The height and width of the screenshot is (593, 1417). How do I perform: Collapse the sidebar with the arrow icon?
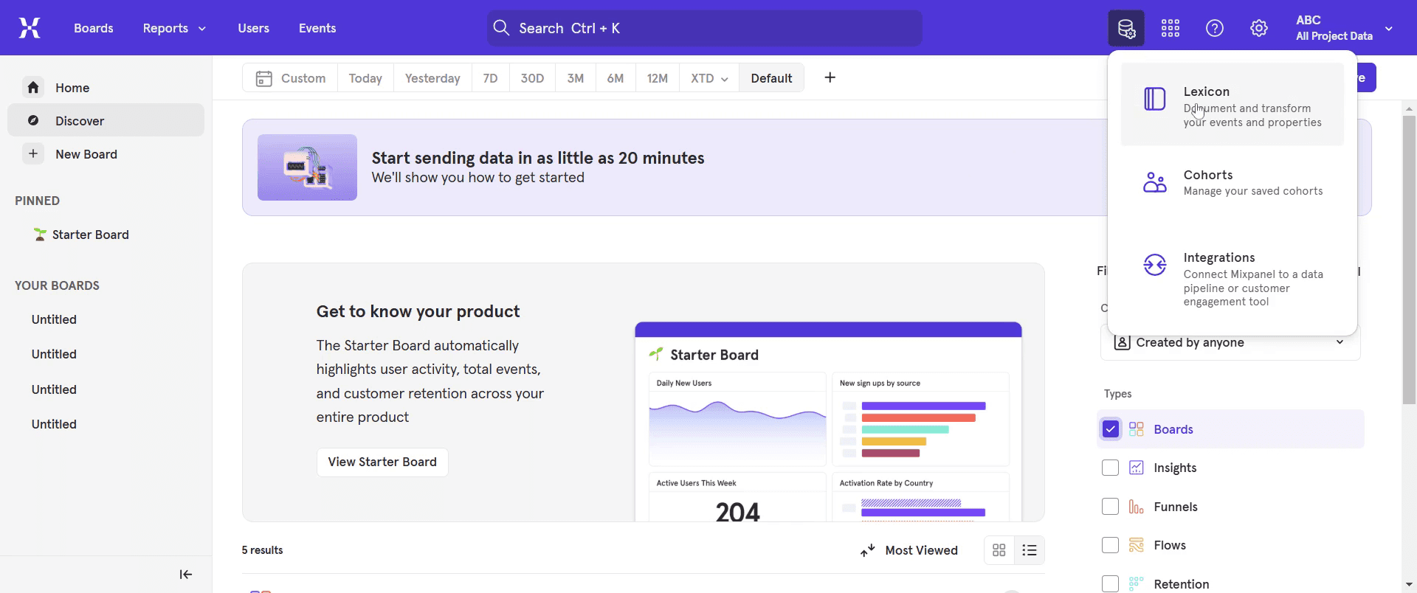186,575
